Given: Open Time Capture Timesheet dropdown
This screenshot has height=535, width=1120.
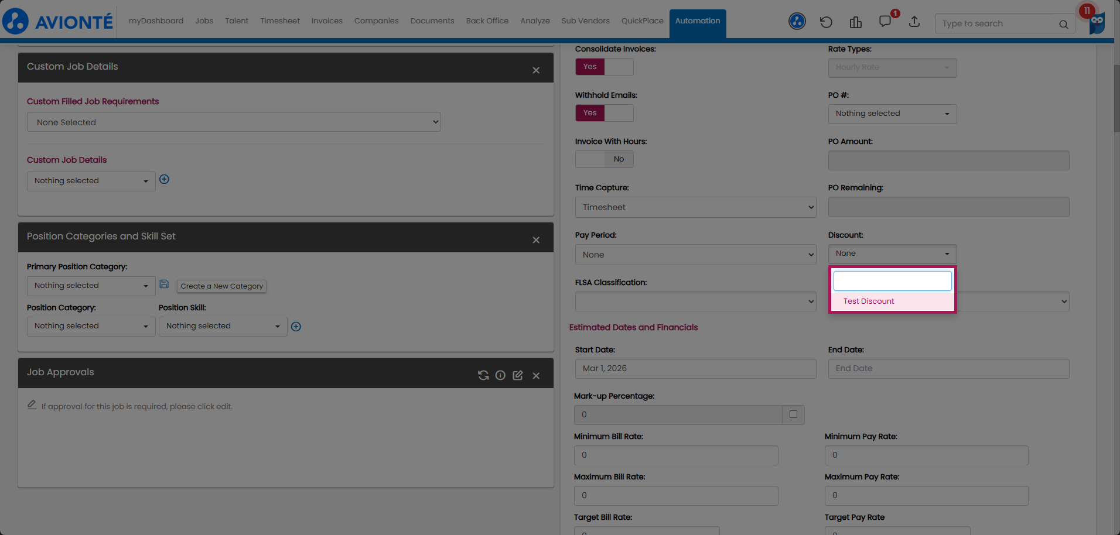Looking at the screenshot, I should point(696,207).
